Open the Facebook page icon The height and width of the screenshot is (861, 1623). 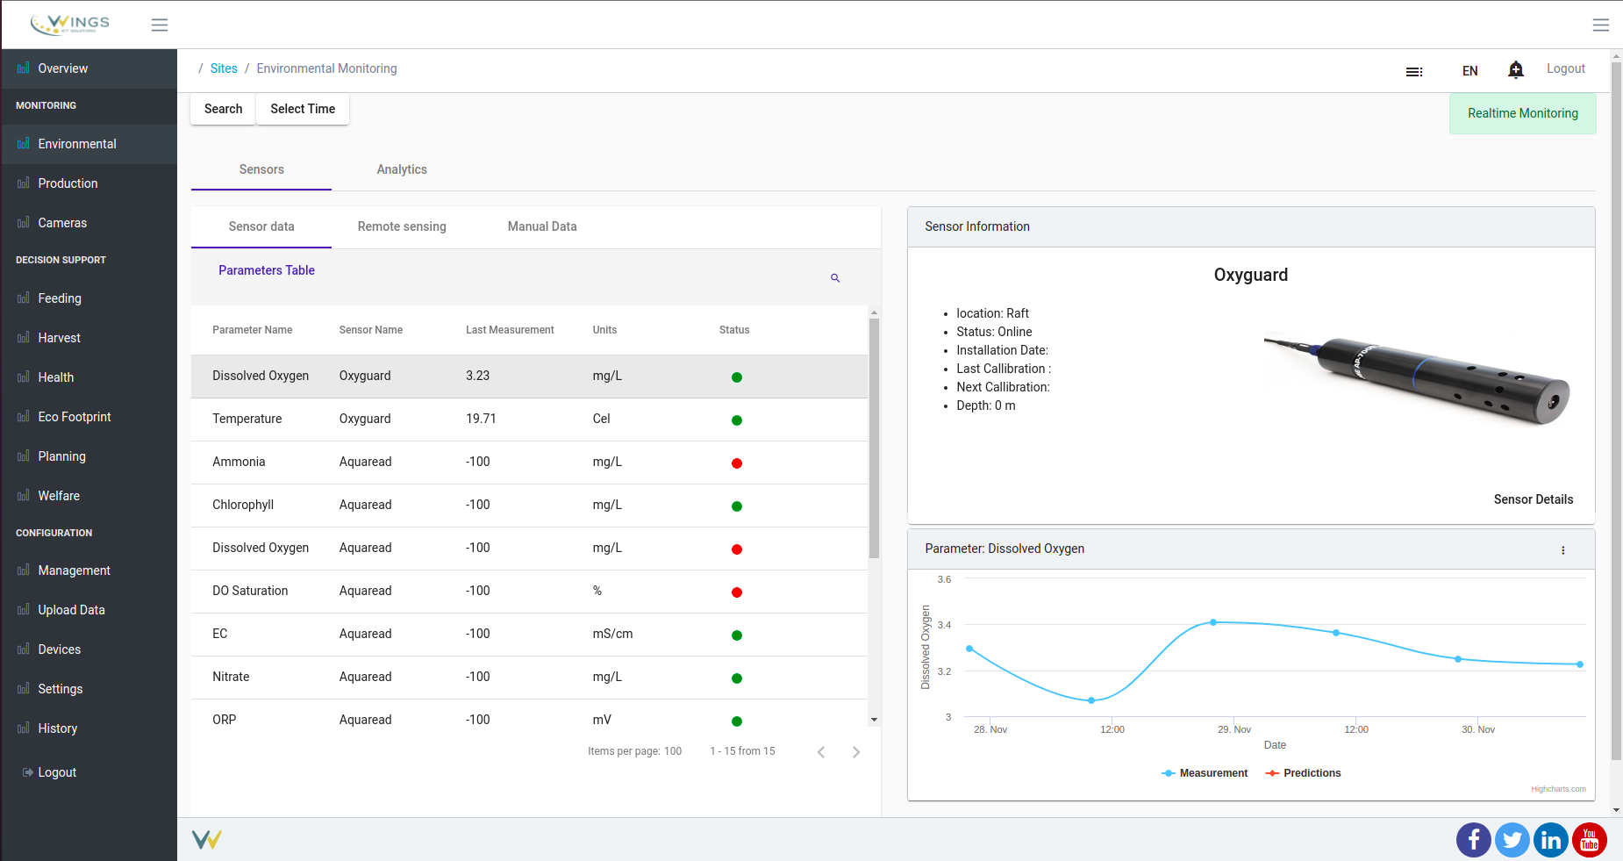(x=1474, y=840)
